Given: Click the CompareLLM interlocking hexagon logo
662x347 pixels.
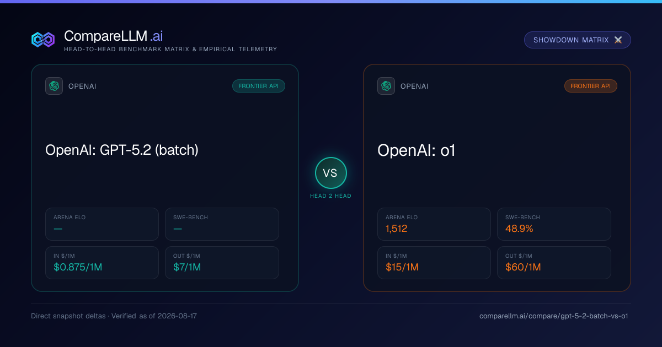Looking at the screenshot, I should click(43, 40).
